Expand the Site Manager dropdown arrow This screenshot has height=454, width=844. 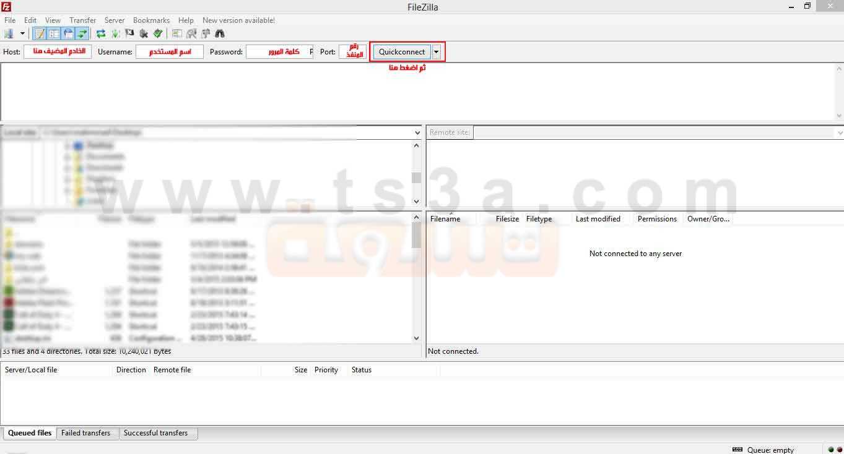point(22,33)
